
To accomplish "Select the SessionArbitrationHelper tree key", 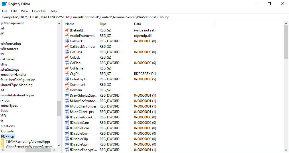I will tap(17, 95).
